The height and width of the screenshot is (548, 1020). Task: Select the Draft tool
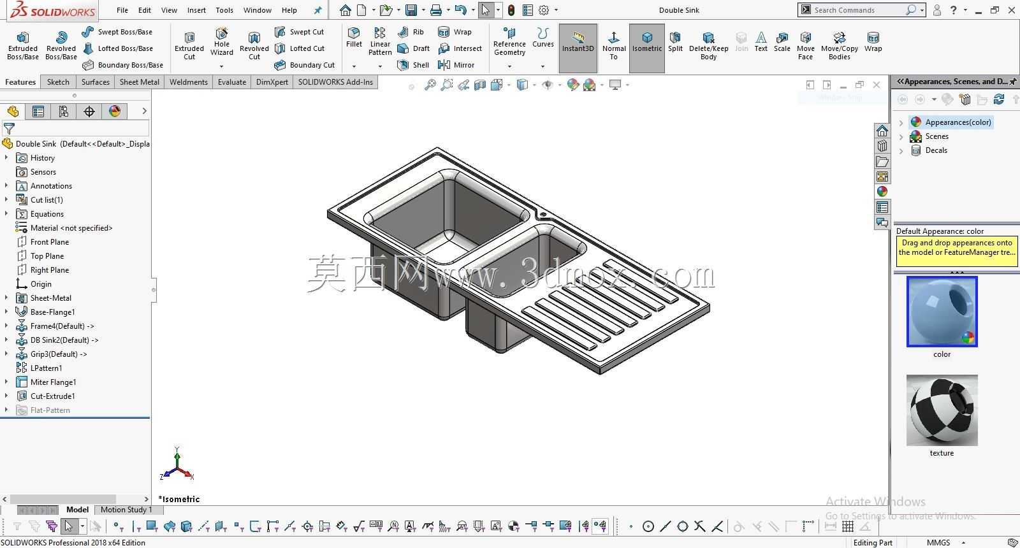413,48
